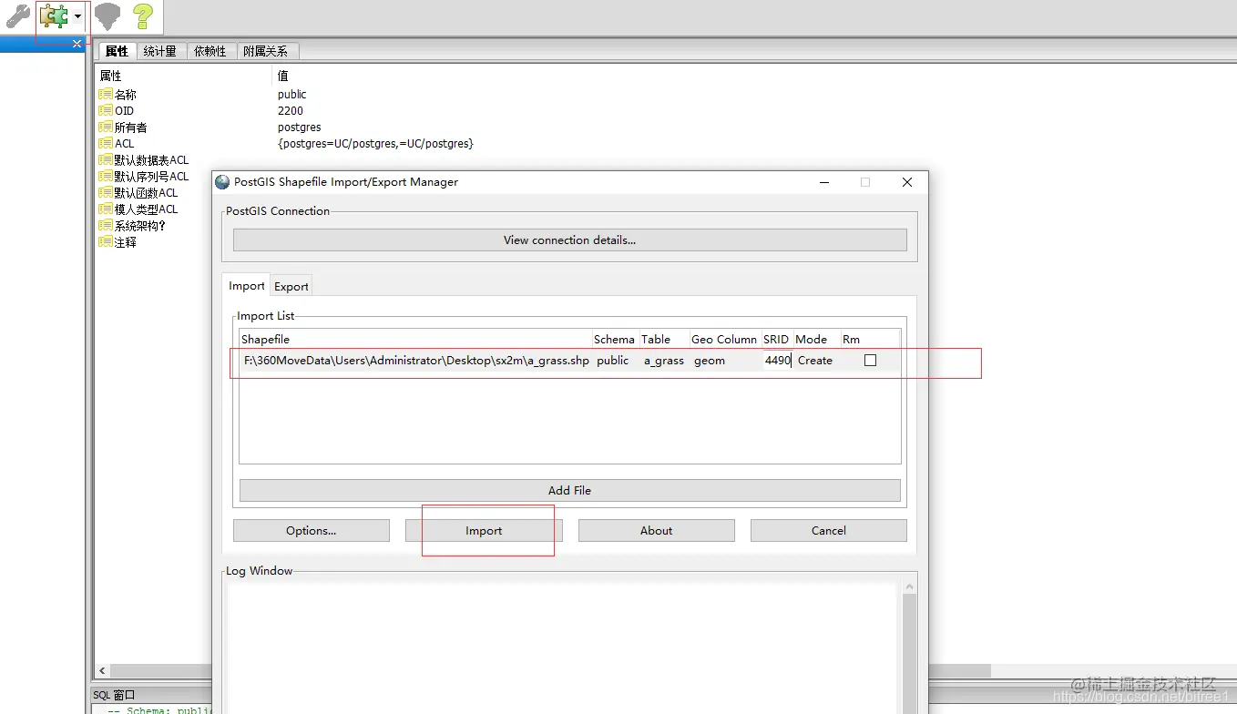Click the icon beside 所有者 property
1237x714 pixels.
pos(106,127)
